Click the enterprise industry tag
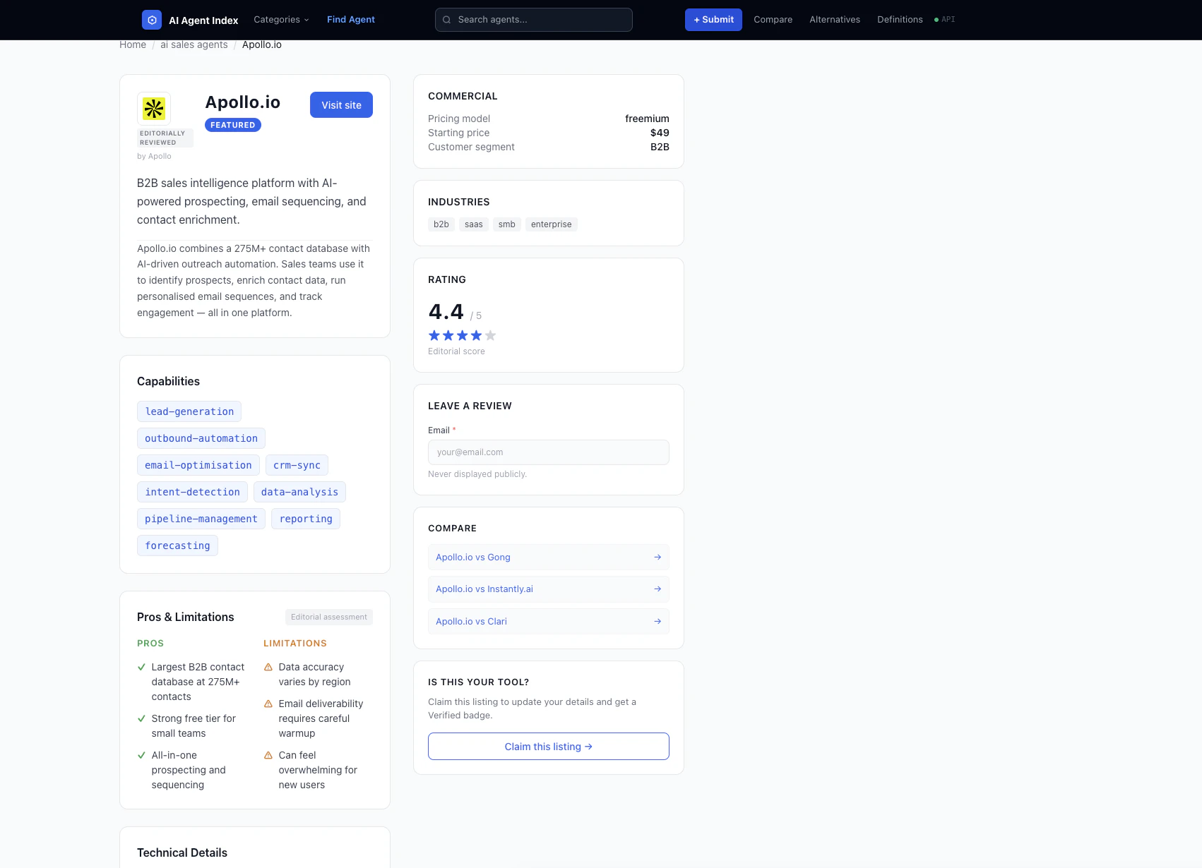This screenshot has width=1202, height=868. [552, 224]
